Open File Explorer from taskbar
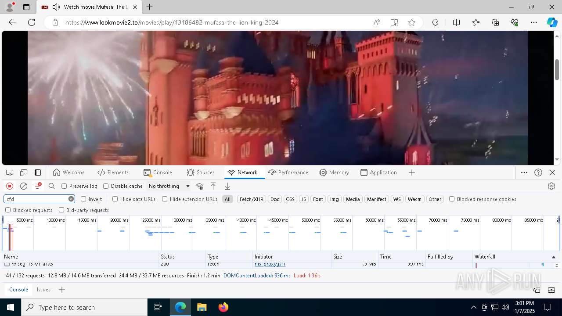 pos(202,307)
